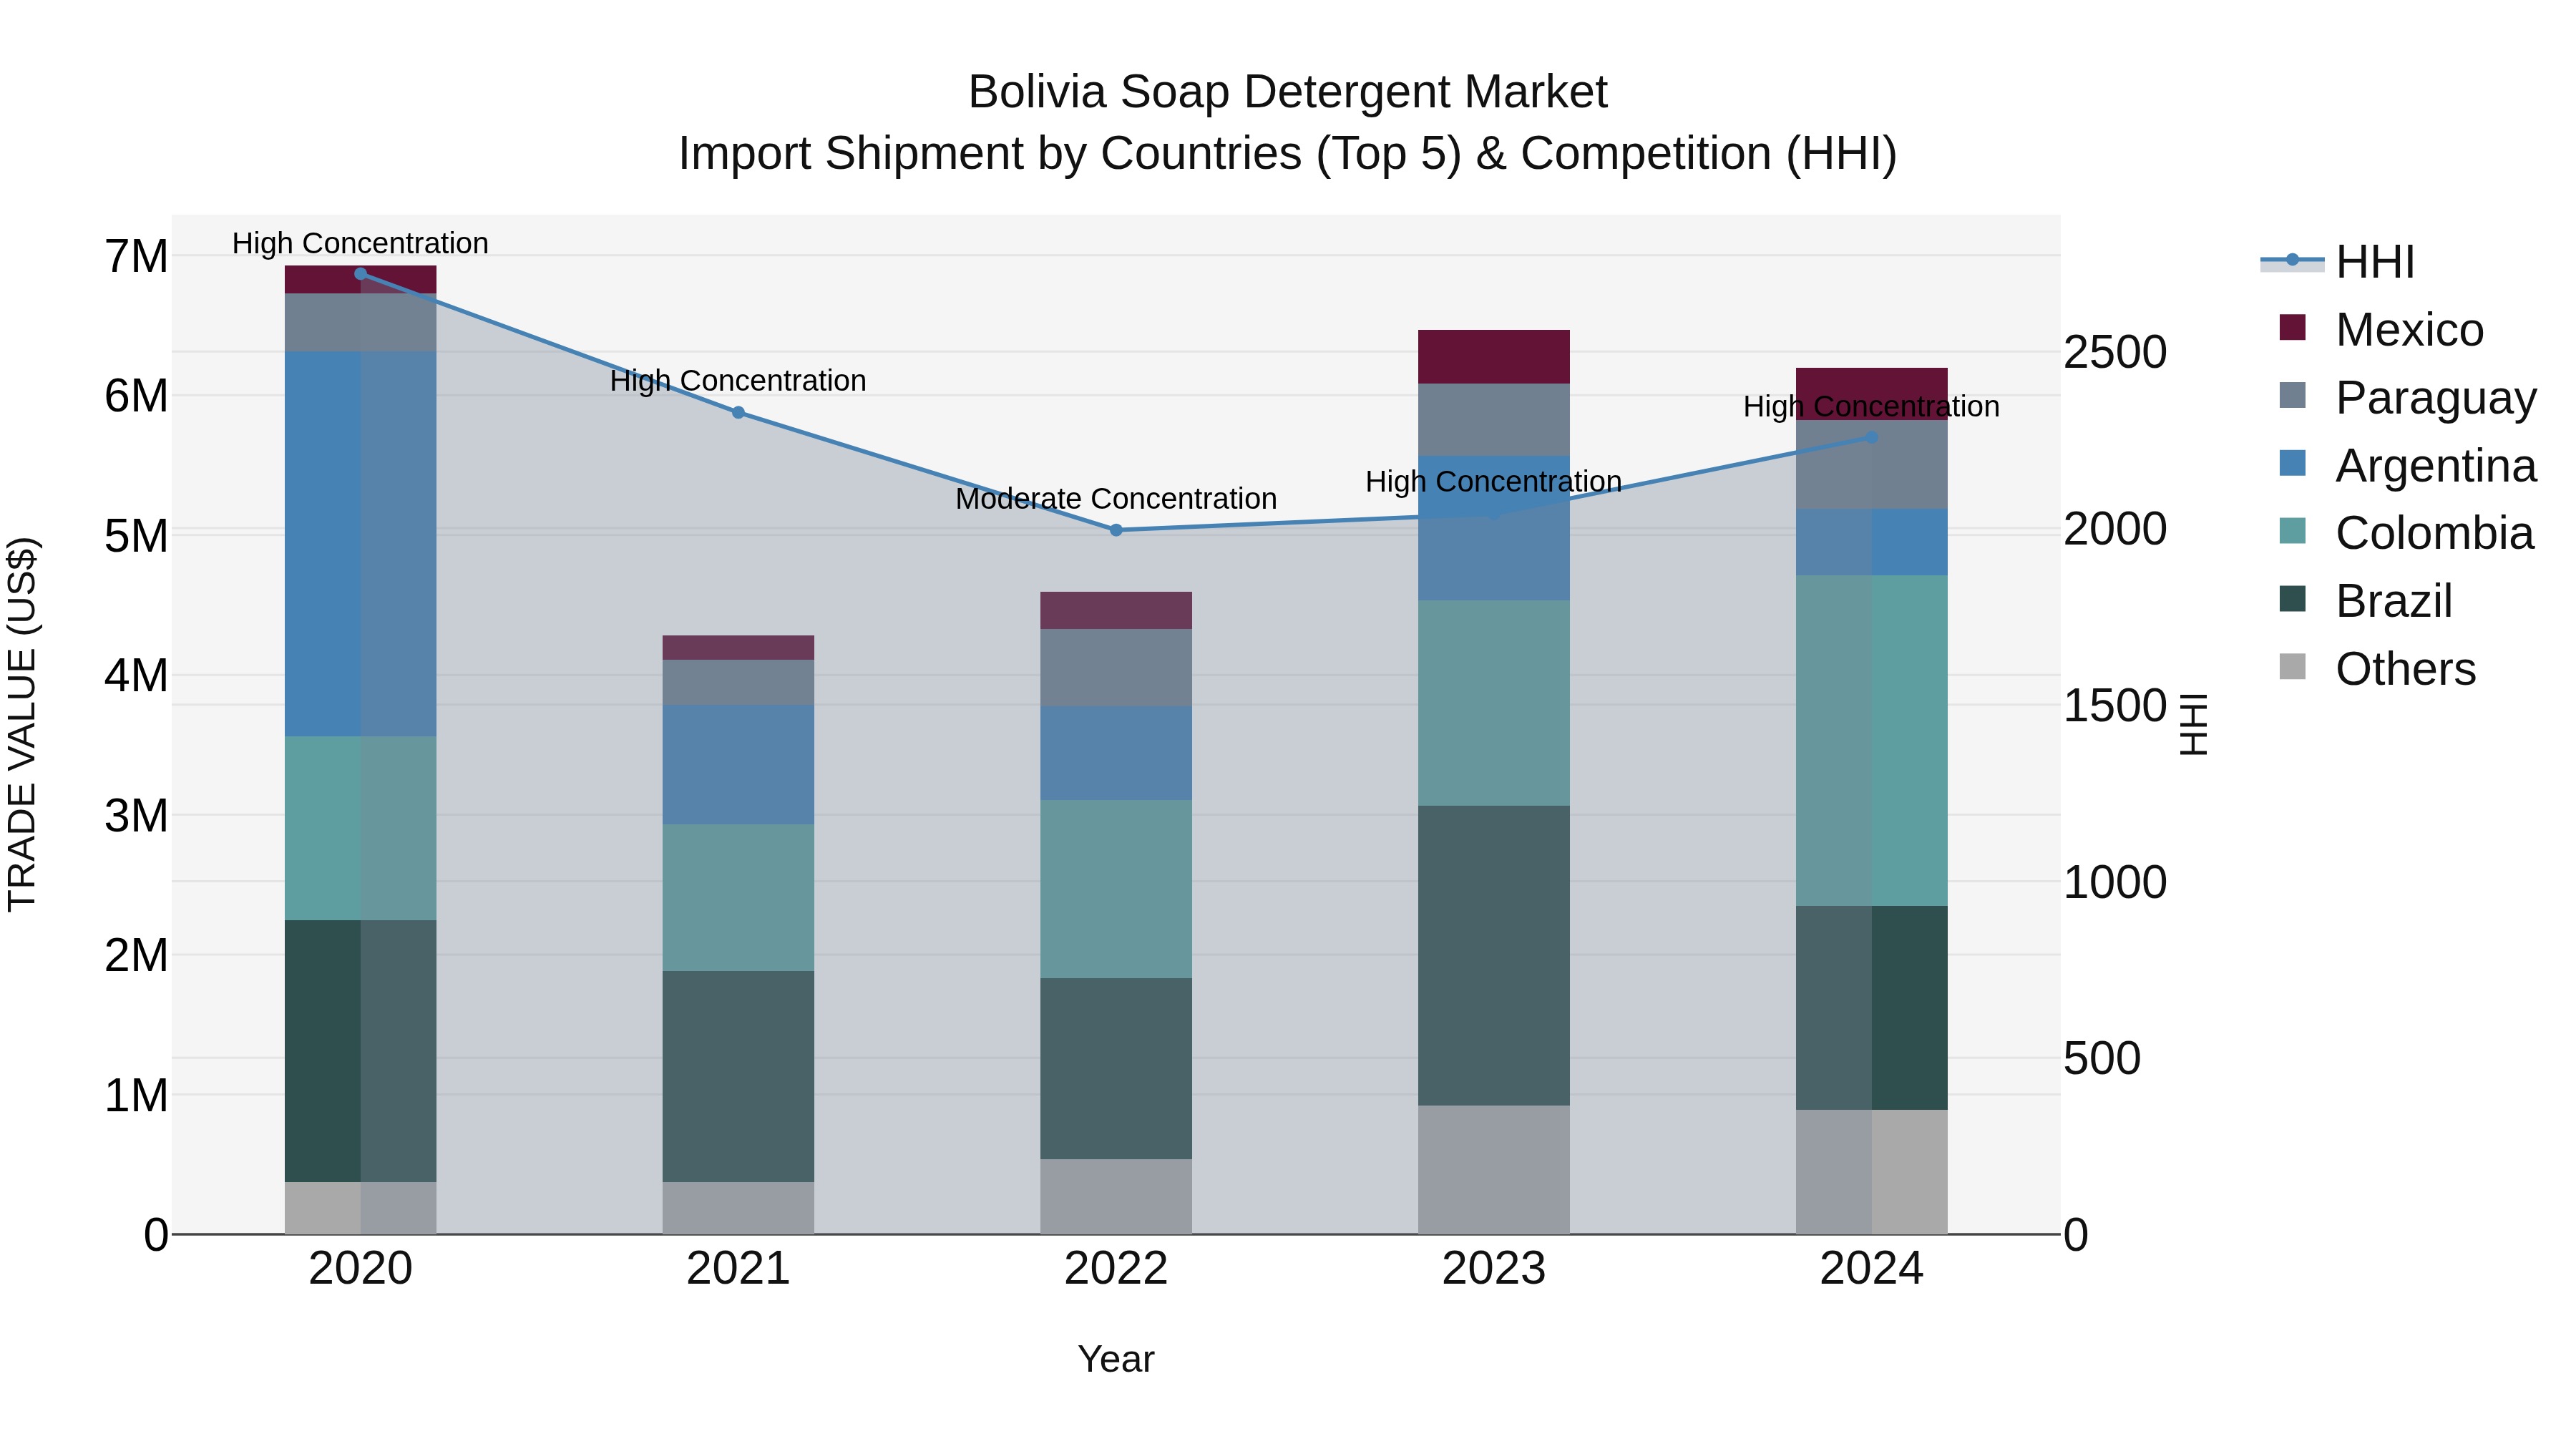Click the 2022 Colombia bar segment
This screenshot has height=1449, width=2576.
1116,889
